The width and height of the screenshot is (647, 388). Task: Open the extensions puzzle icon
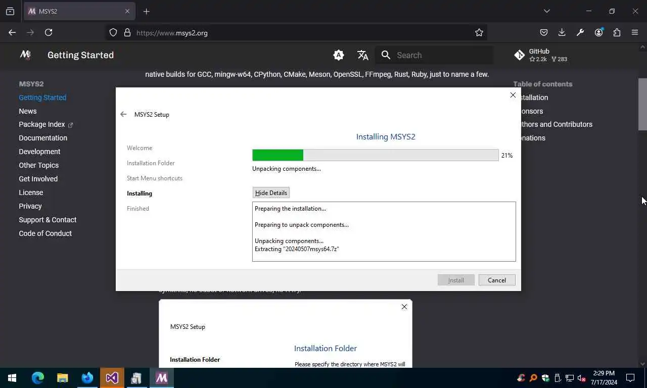point(617,32)
